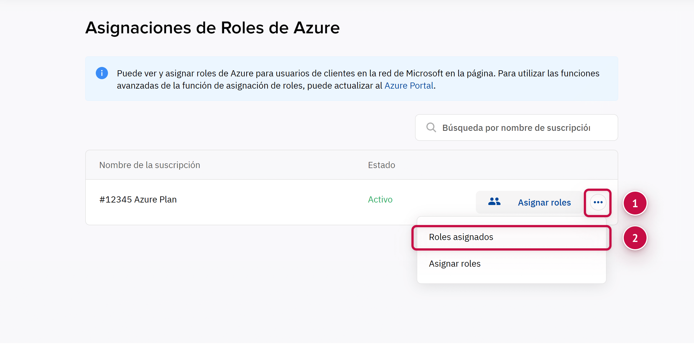The height and width of the screenshot is (350, 694).
Task: Open the Azure Portal link
Action: [409, 86]
